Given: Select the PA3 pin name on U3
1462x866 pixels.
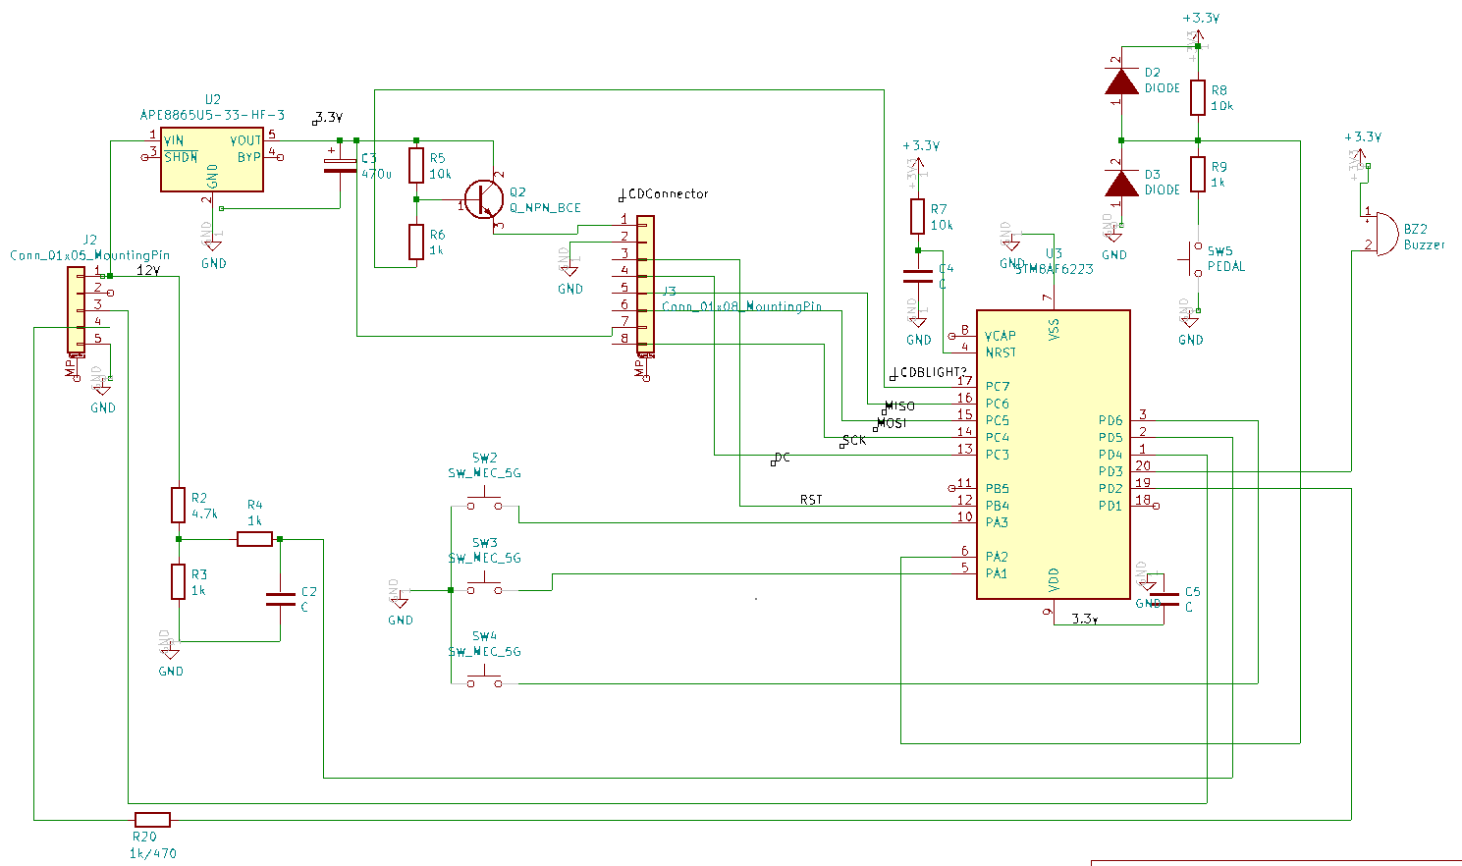Looking at the screenshot, I should [998, 522].
